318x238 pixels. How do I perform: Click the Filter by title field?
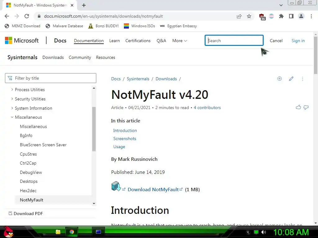pos(51,78)
